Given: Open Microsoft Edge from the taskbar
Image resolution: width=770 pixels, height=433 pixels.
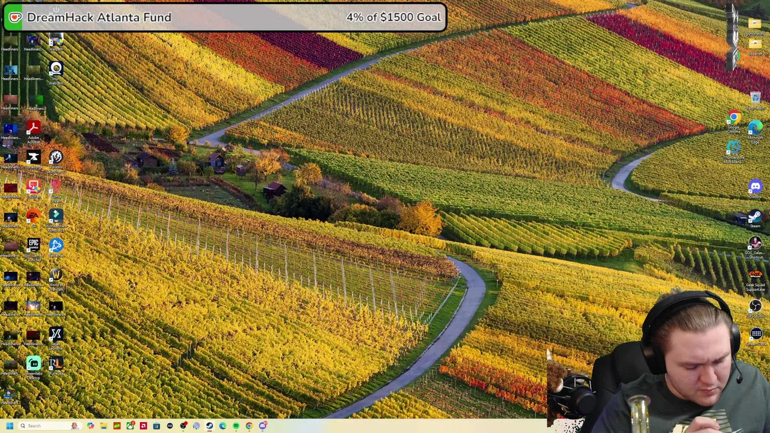Looking at the screenshot, I should tap(223, 426).
